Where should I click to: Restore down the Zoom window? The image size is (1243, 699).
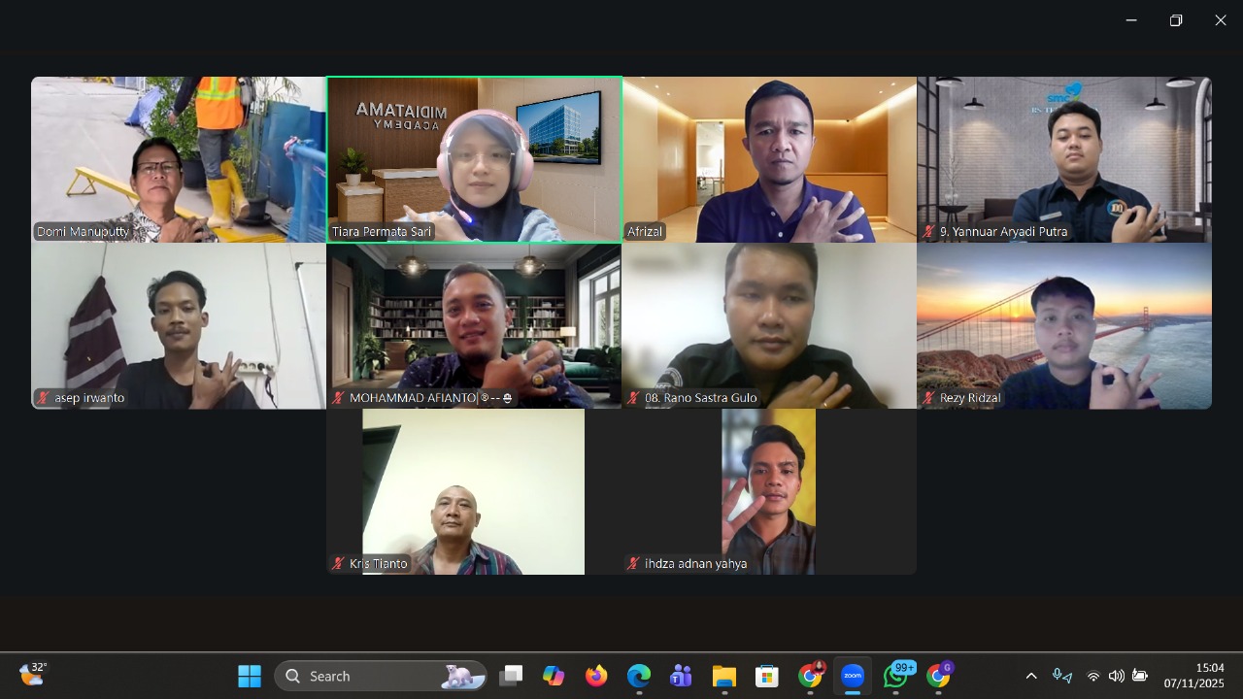[x=1175, y=20]
